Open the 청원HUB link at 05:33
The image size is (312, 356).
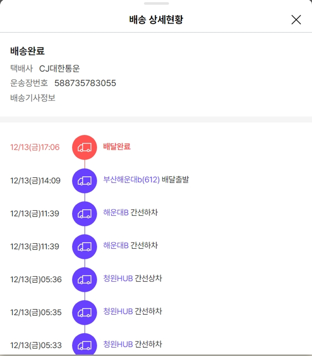[x=118, y=344]
